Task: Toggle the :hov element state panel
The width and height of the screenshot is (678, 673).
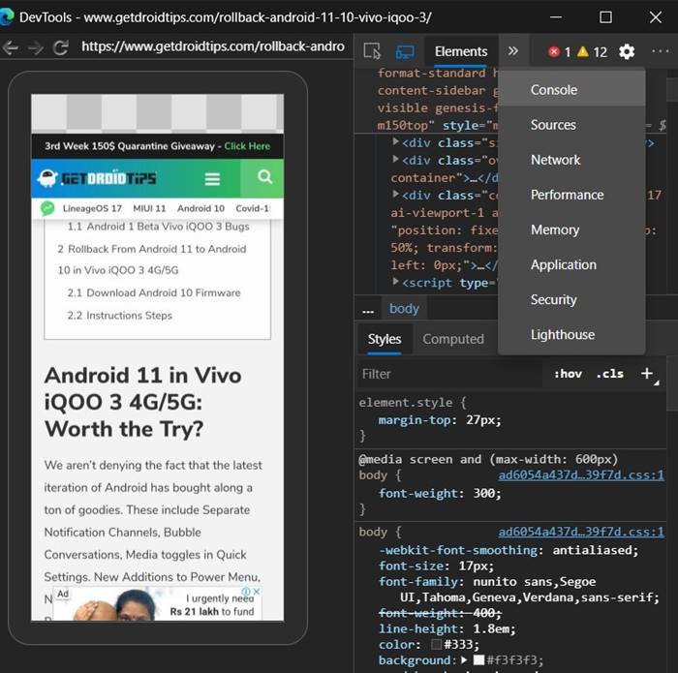Action: 568,374
